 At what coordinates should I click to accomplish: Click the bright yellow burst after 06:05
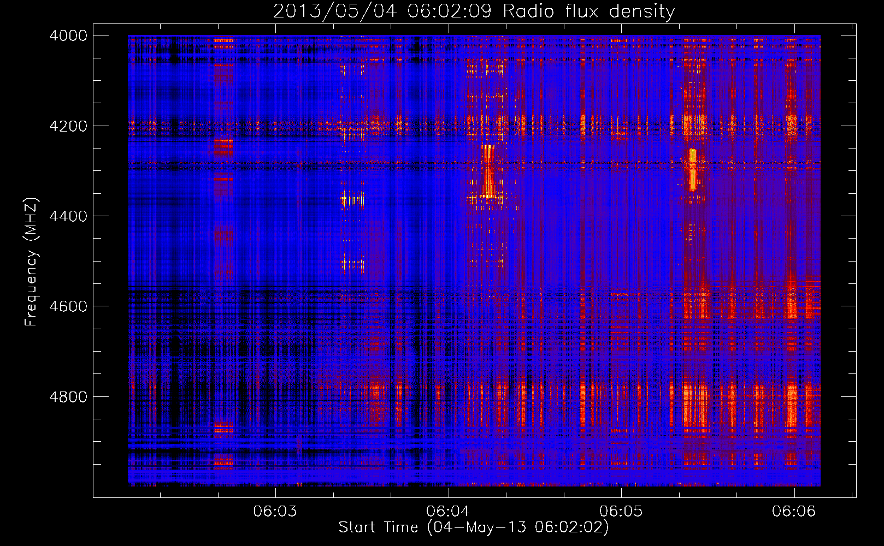(x=693, y=169)
